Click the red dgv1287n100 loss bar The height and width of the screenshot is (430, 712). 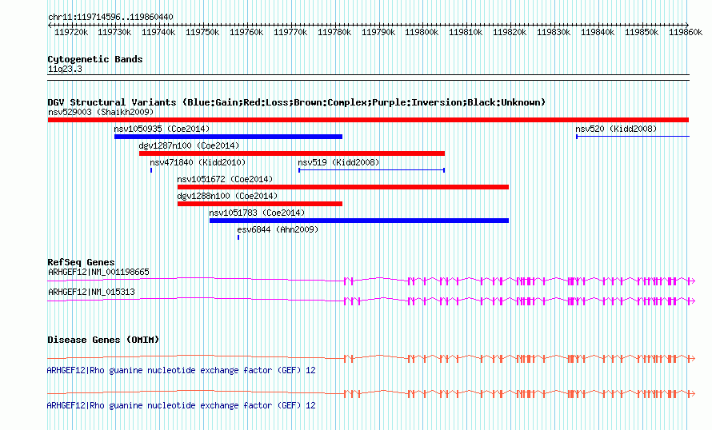(292, 153)
